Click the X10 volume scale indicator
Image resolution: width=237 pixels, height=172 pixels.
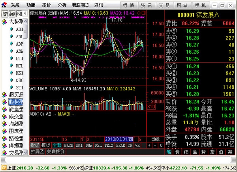point(151,107)
